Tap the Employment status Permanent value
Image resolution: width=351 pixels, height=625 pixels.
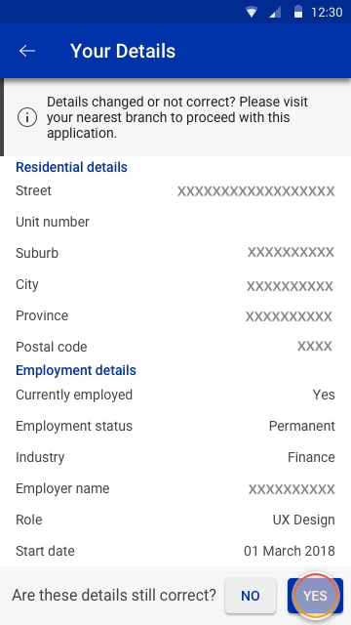pos(302,426)
